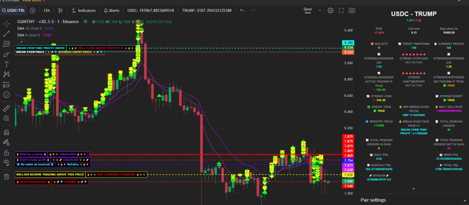
Task: Select the forecasting and measurement tool
Action: point(6,85)
